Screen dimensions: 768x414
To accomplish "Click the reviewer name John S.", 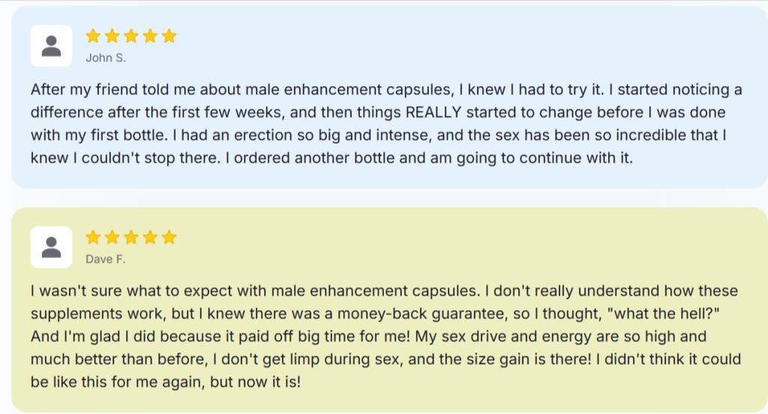I will click(x=105, y=58).
